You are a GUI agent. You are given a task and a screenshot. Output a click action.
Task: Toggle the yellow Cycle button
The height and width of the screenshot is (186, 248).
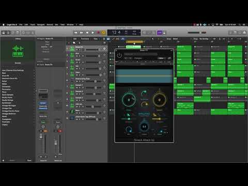[104, 33]
